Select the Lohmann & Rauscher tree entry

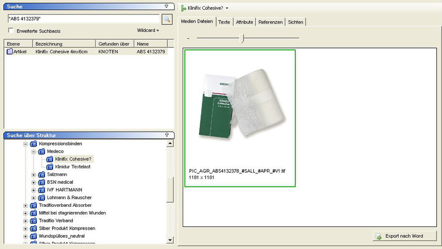(69, 197)
